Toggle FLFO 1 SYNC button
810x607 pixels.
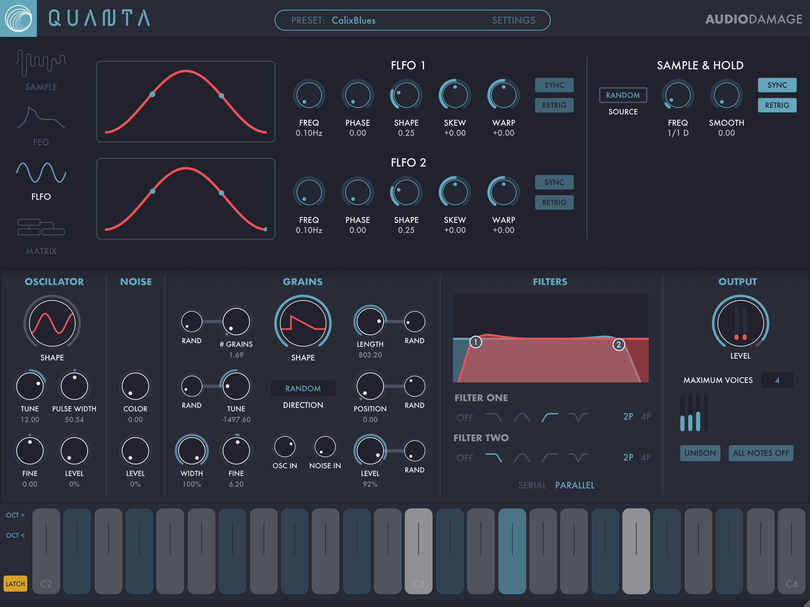(x=554, y=85)
